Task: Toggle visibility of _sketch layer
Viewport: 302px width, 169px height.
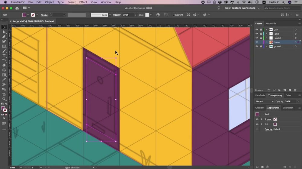Action: [x=256, y=38]
